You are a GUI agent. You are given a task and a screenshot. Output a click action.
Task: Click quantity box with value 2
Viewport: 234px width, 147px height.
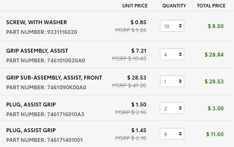pyautogui.click(x=172, y=108)
